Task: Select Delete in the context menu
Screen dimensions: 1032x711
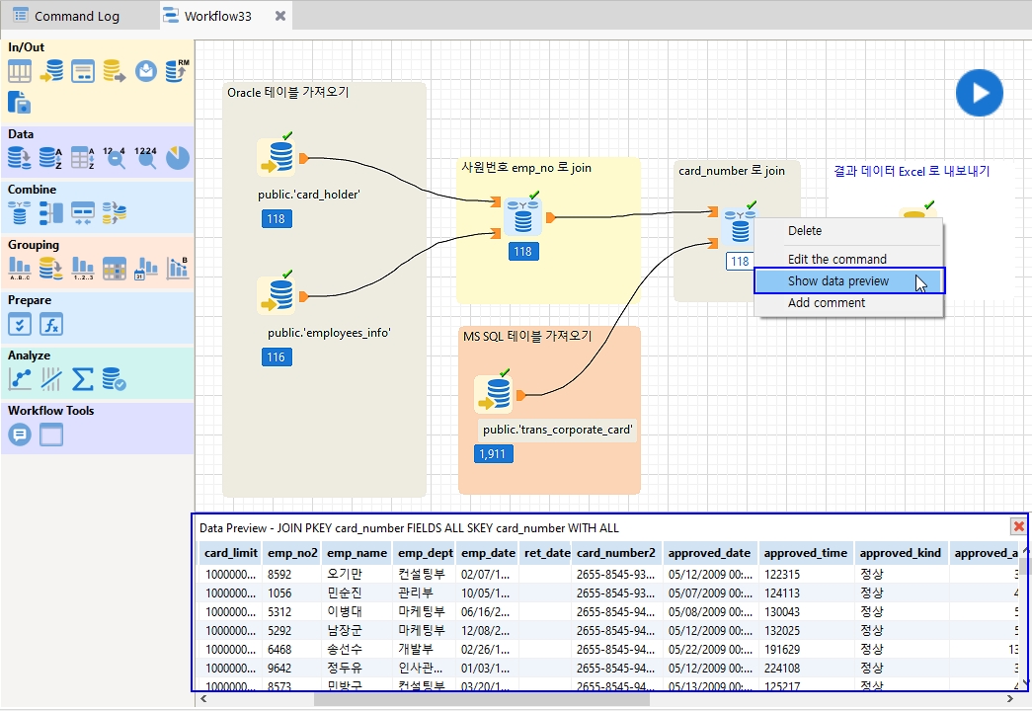Action: click(804, 231)
